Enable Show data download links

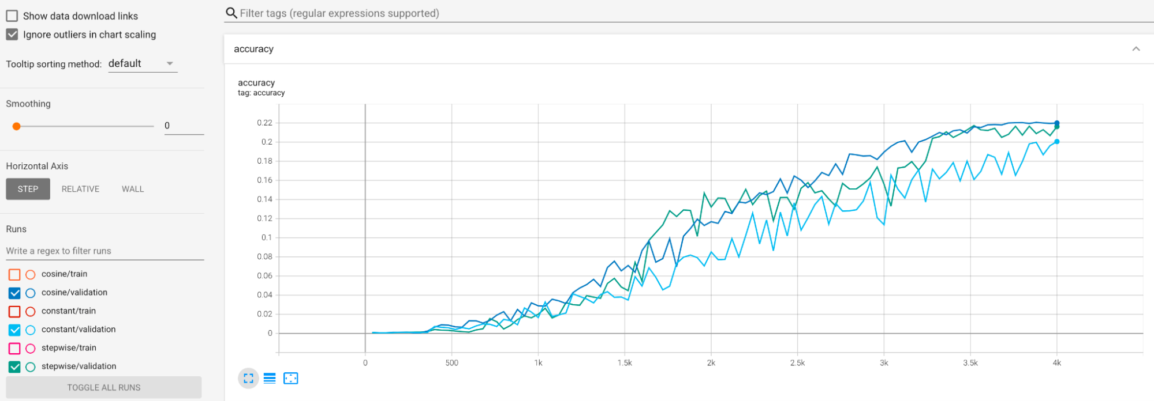click(11, 16)
